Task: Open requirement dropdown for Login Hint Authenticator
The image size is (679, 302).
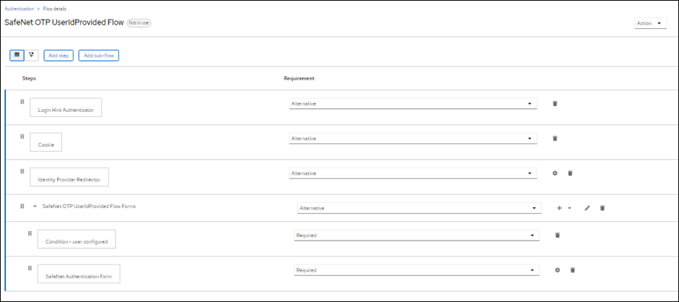Action: pyautogui.click(x=412, y=103)
